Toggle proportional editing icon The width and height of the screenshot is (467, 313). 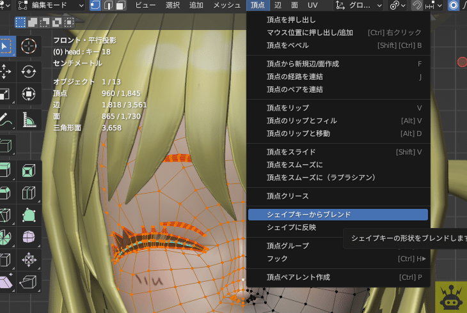click(454, 5)
